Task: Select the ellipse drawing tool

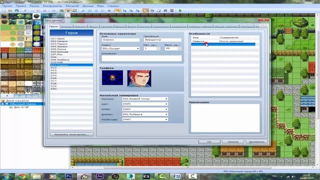Action: pos(96,10)
